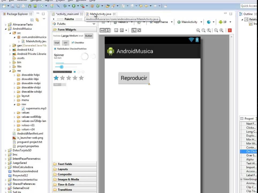
Task: Click the green Run button icon
Action: coord(74,6)
